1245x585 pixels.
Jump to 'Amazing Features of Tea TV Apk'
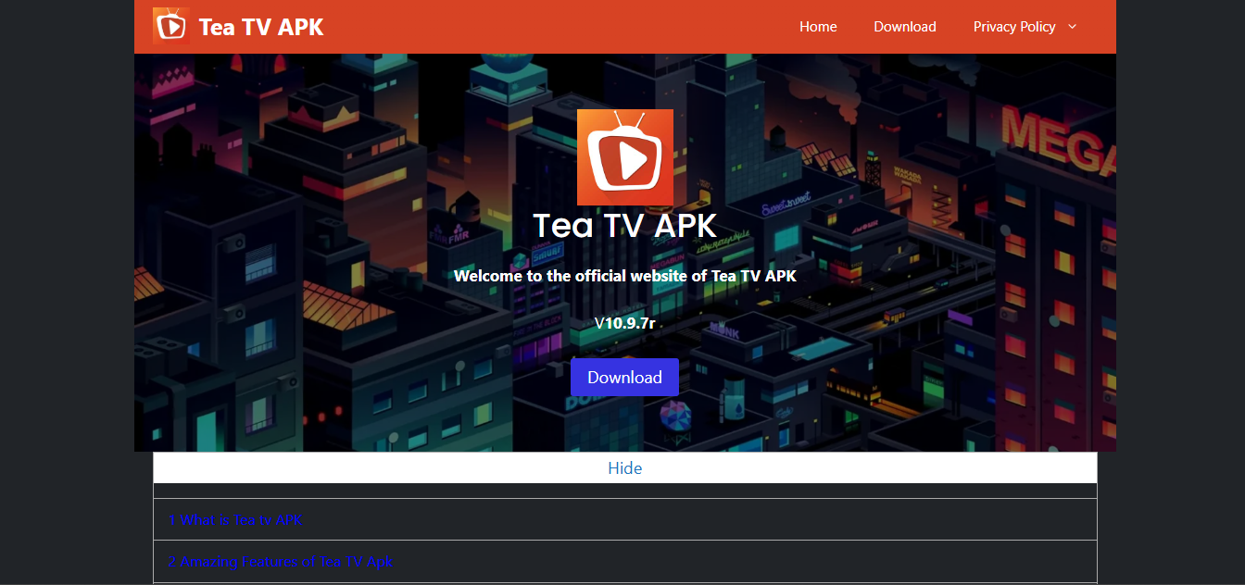[281, 562]
